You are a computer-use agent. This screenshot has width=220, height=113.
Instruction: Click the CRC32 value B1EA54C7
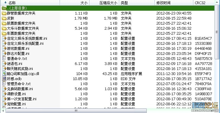click(203, 39)
